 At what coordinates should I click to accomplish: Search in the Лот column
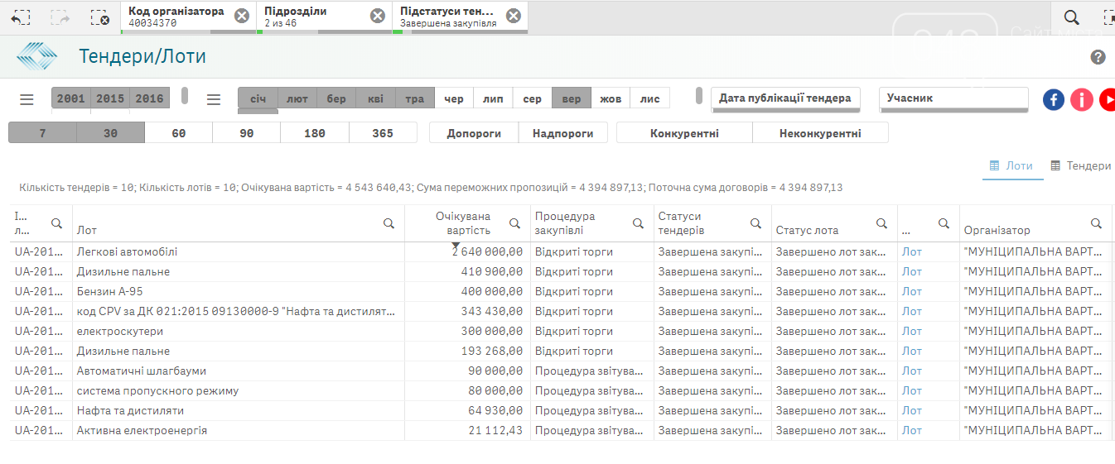click(x=389, y=223)
